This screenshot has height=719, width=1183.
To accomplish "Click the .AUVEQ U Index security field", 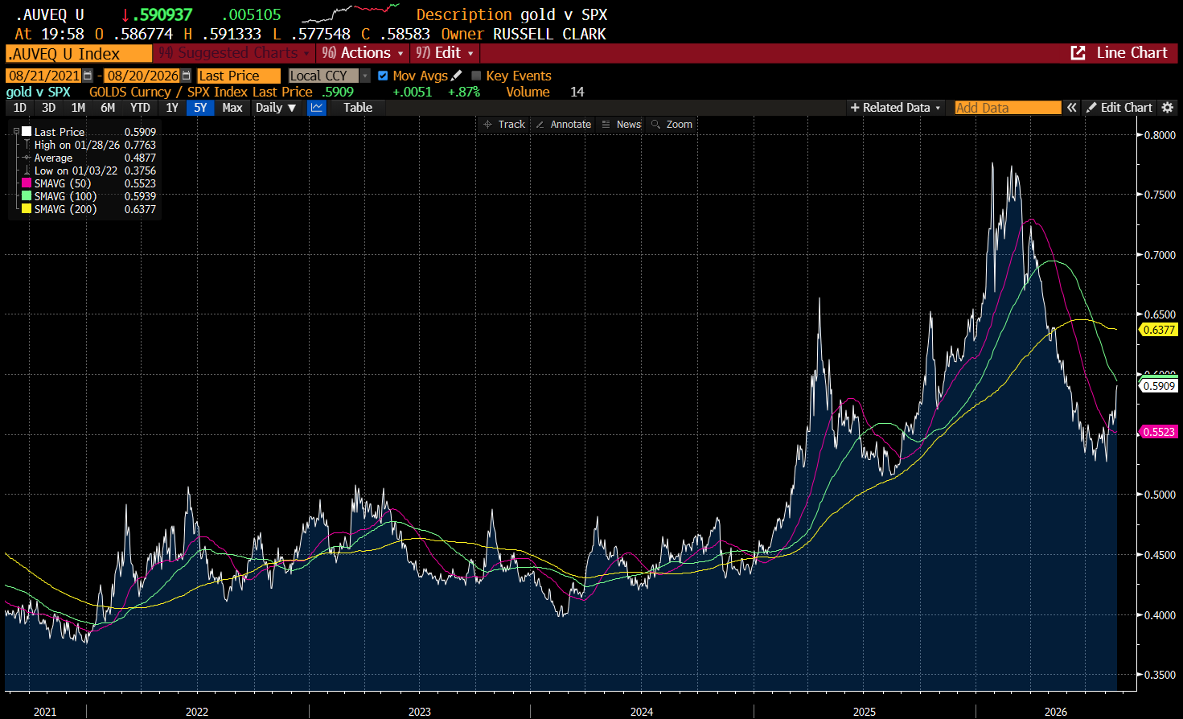I will (79, 54).
